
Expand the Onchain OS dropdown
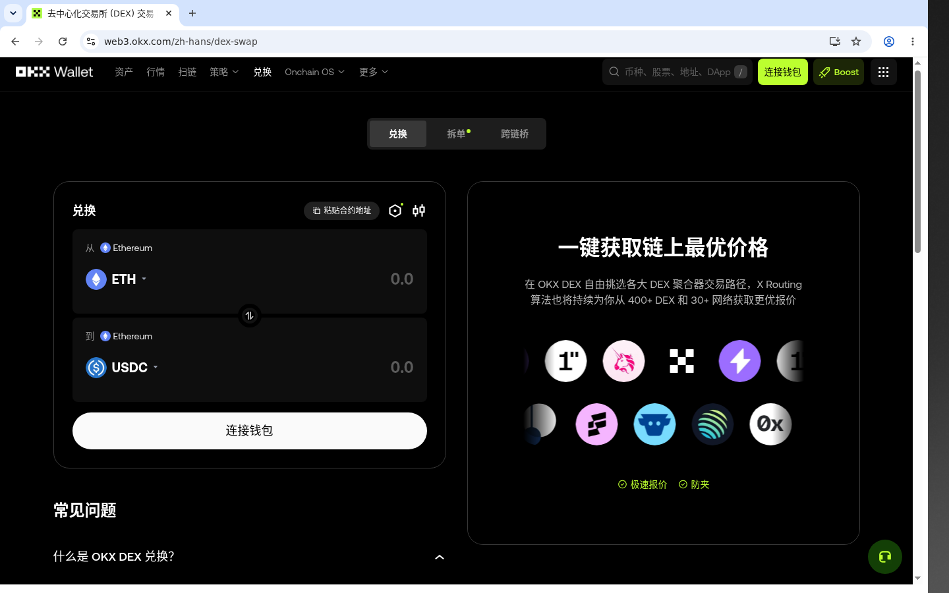(x=314, y=72)
